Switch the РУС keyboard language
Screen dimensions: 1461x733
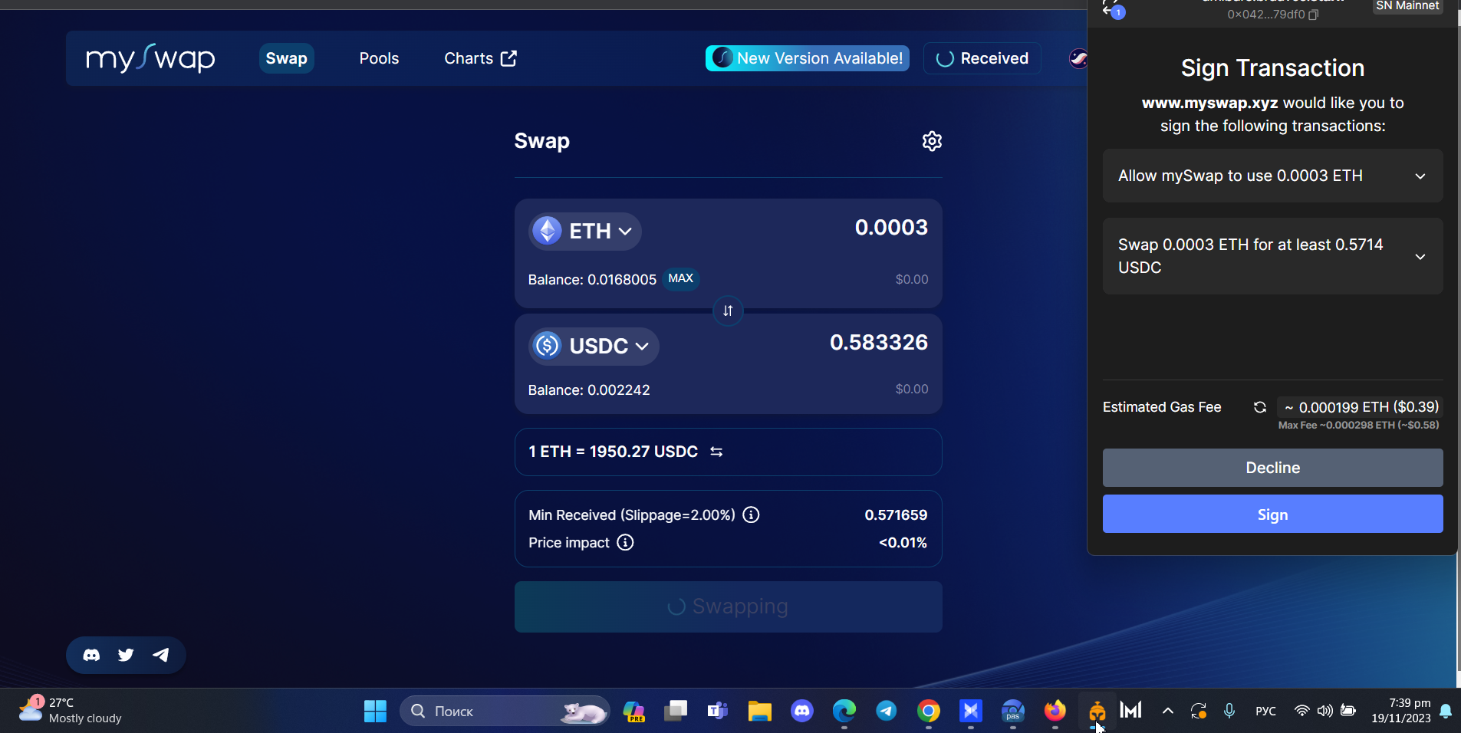pos(1265,712)
